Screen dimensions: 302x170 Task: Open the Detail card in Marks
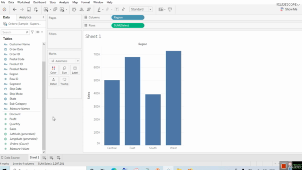[x=53, y=81]
